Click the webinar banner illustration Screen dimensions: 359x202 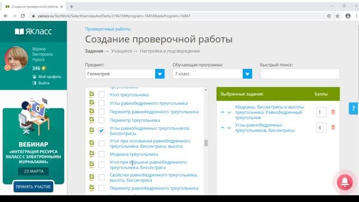coord(34,116)
